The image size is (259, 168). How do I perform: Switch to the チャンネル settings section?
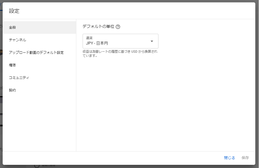point(39,40)
